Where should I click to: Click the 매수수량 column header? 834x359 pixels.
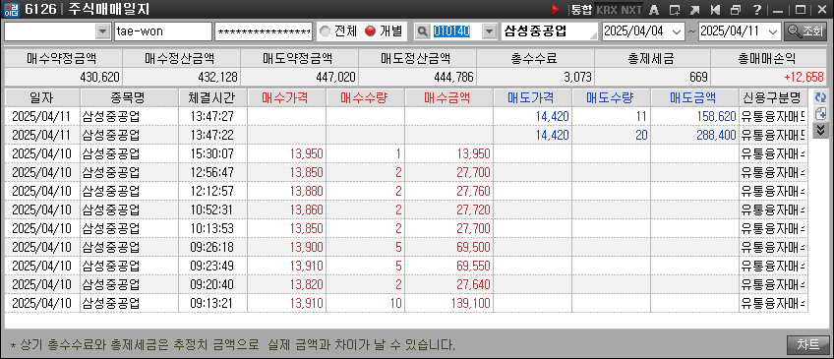[365, 97]
